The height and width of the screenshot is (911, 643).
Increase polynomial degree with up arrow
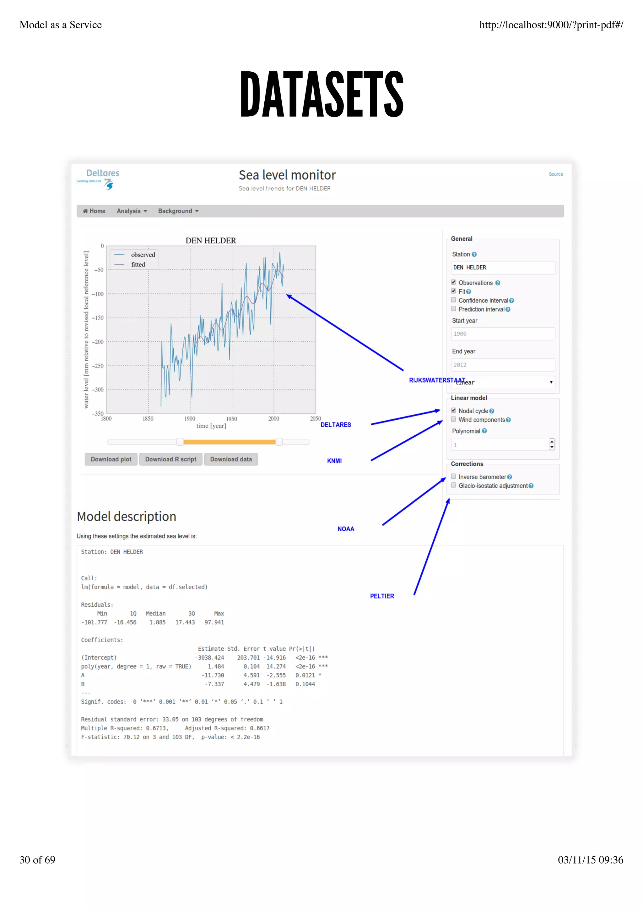(x=552, y=442)
